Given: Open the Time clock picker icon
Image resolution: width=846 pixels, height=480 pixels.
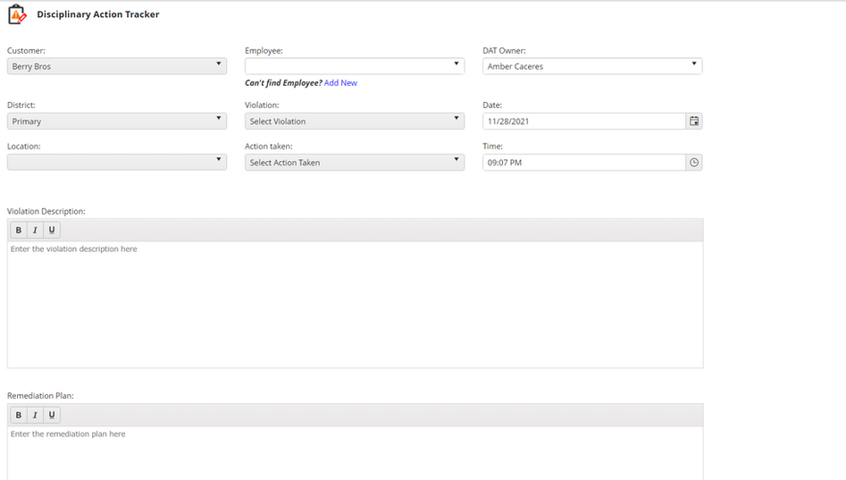Looking at the screenshot, I should coord(694,163).
